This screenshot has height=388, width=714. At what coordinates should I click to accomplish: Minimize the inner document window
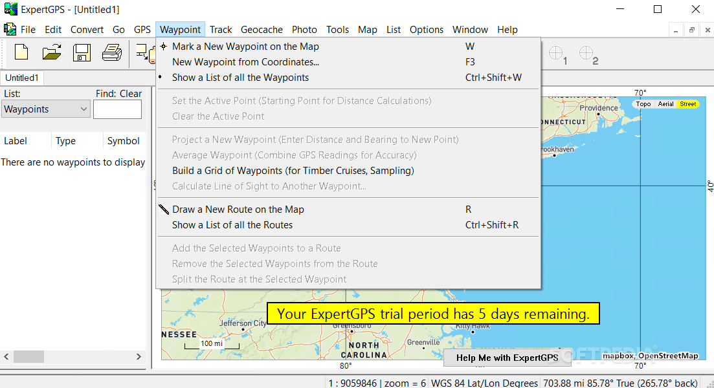coord(676,30)
